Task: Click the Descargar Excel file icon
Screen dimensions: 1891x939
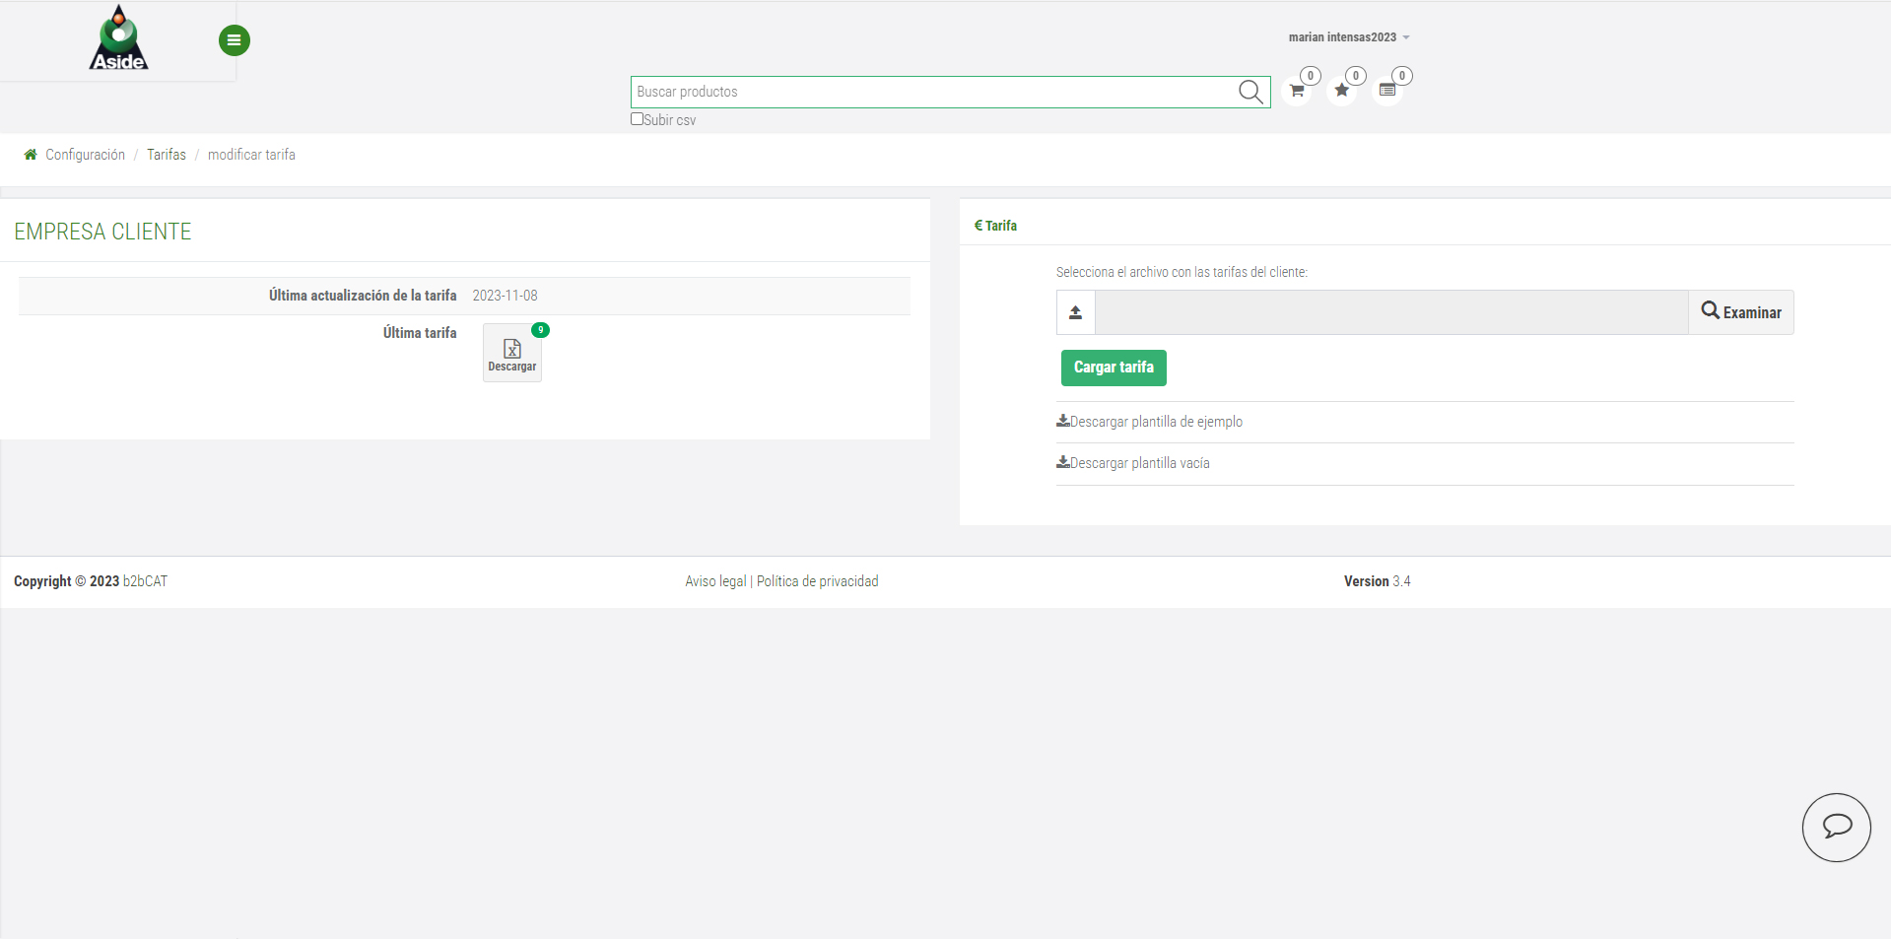Action: click(x=511, y=352)
